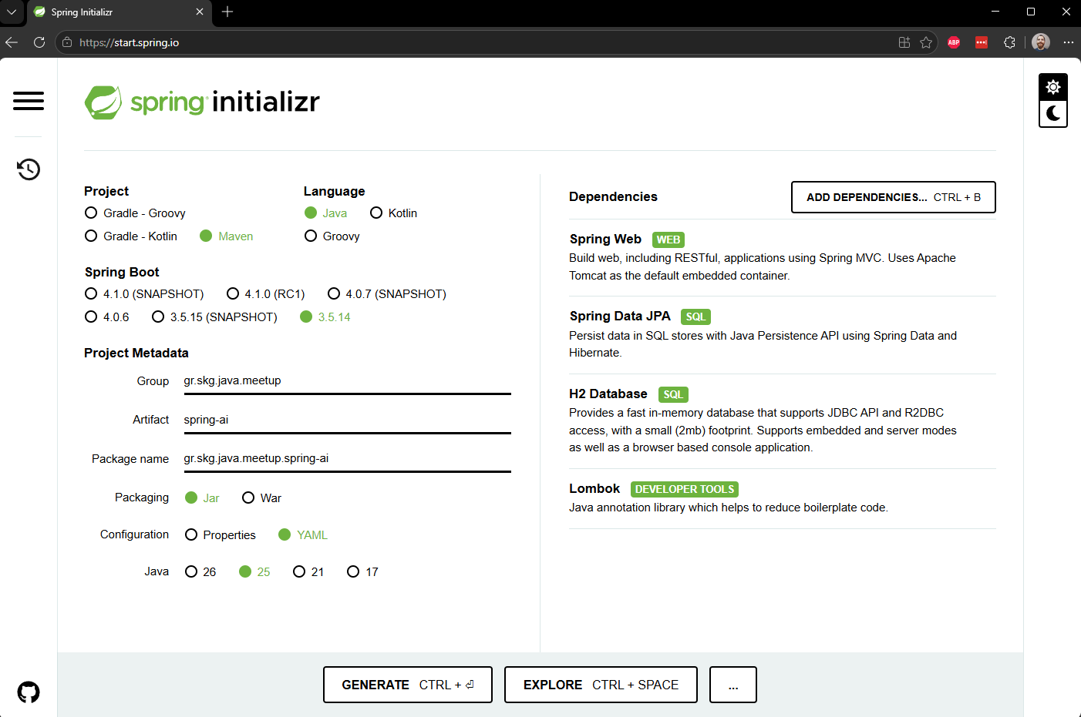The image size is (1081, 717).
Task: Select the Lombok dependency entry
Action: pyautogui.click(x=783, y=498)
